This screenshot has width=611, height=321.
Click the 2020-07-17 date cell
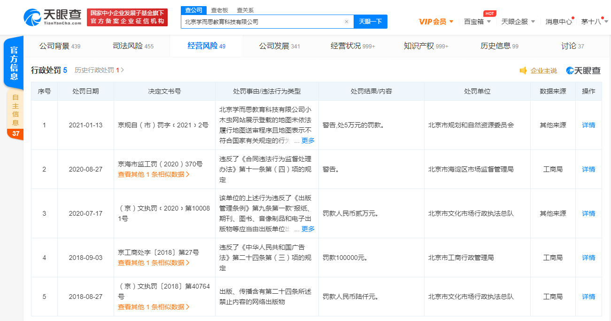click(85, 213)
